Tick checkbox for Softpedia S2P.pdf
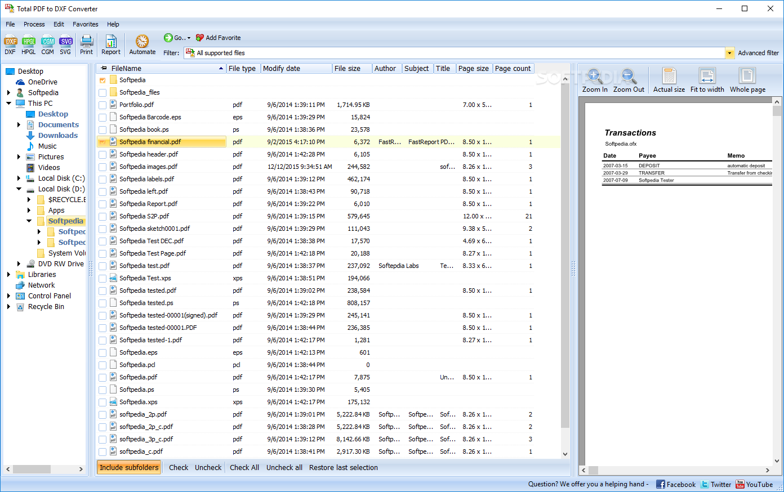784x492 pixels. [103, 217]
